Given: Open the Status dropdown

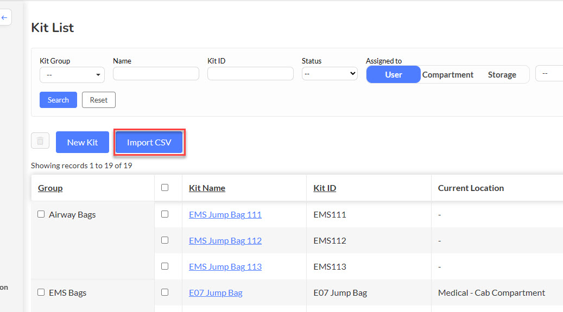Looking at the screenshot, I should click(330, 74).
